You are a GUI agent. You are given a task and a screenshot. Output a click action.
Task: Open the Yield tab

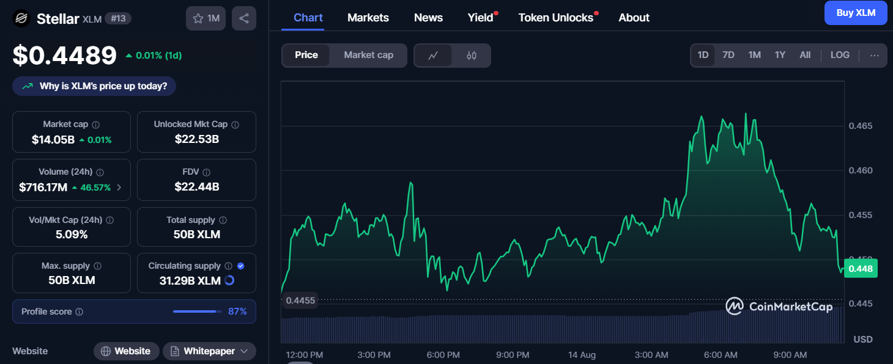coord(481,18)
